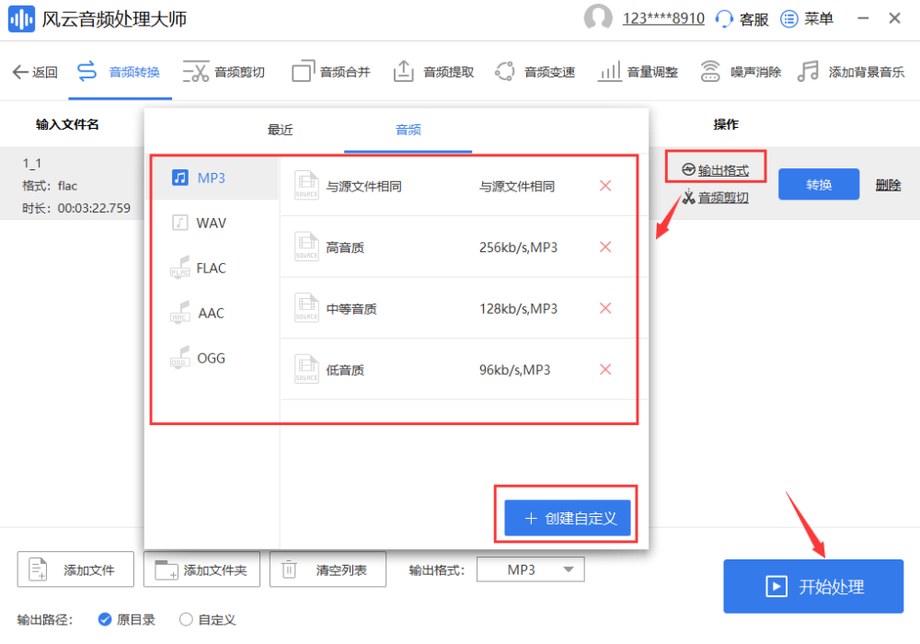Click source file icon beside 高音质
The width and height of the screenshot is (920, 644).
tap(306, 247)
